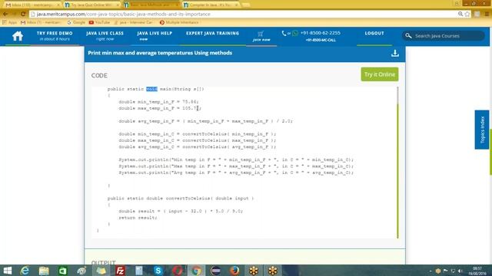
Task: Click the 'Print min max and average temperatures' title
Action: click(x=160, y=53)
